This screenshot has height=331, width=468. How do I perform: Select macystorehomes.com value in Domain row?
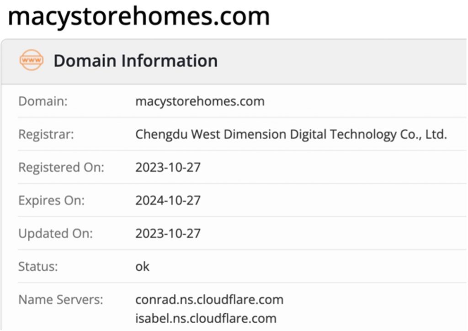[200, 101]
